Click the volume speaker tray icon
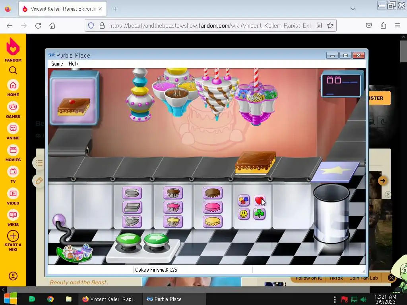The image size is (407, 305). coord(363,299)
